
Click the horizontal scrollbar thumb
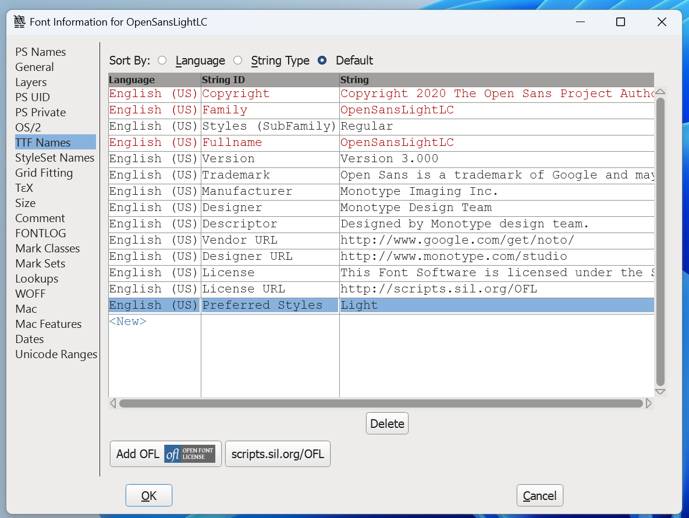coord(381,403)
